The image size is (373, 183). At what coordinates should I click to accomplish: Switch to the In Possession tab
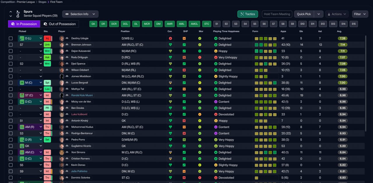coord(24,24)
